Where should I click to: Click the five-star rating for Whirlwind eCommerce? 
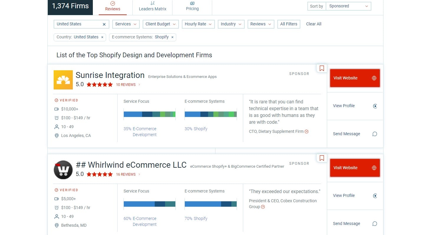click(x=100, y=174)
